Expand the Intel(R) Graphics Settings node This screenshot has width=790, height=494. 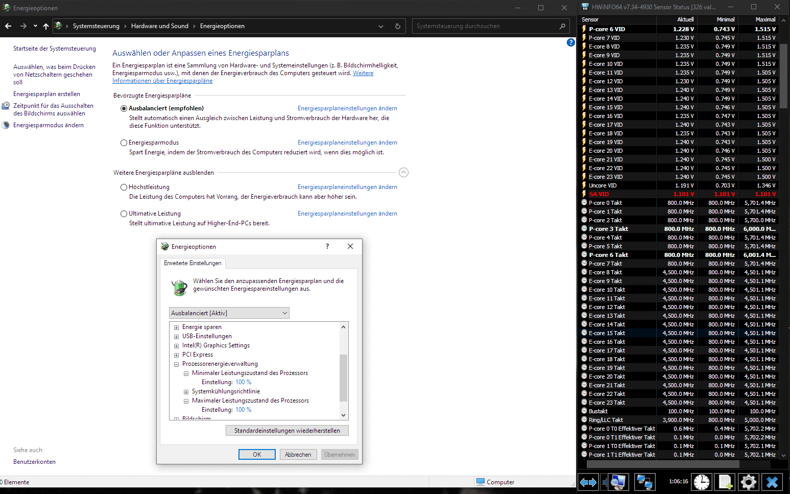(x=176, y=346)
